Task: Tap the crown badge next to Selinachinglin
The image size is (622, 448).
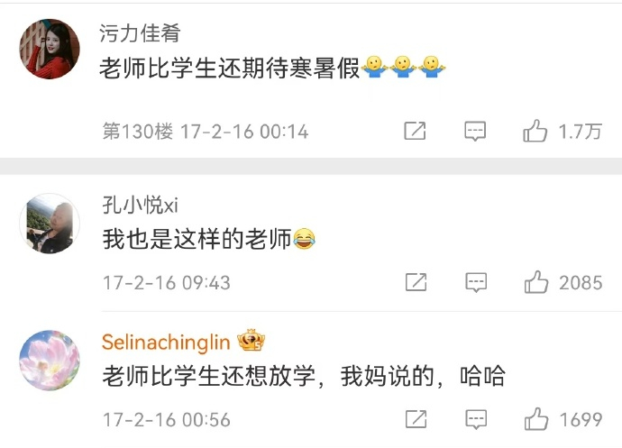Action: [x=252, y=341]
